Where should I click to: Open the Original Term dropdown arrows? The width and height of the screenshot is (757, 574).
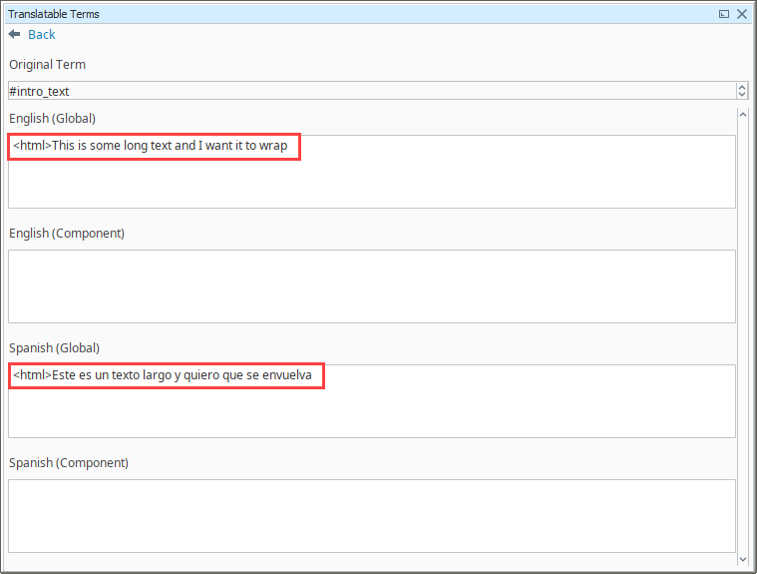[741, 91]
